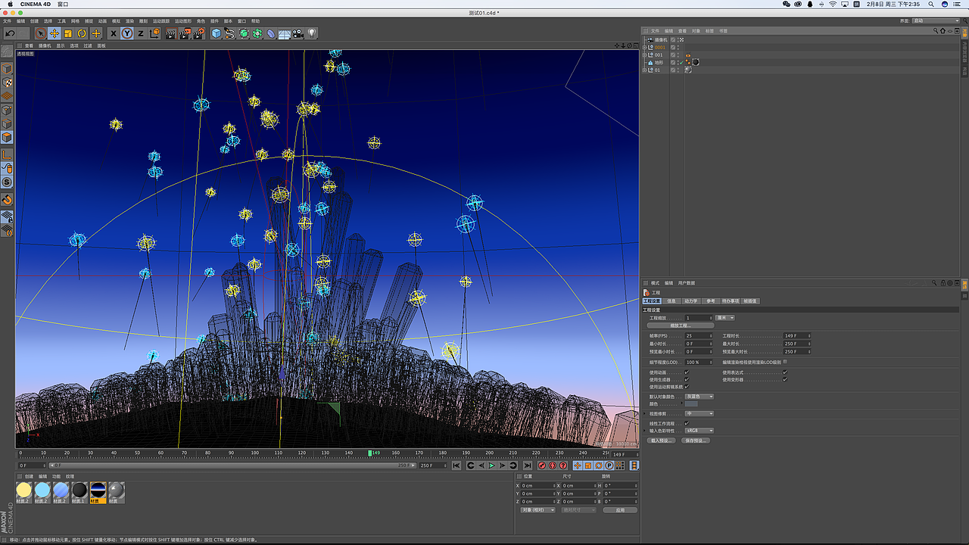
Task: Open the 摄像机 viewport menu
Action: coord(45,45)
